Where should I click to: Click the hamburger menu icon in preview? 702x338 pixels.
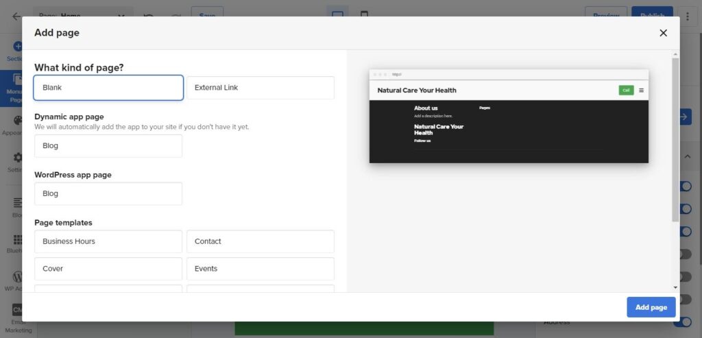(641, 90)
